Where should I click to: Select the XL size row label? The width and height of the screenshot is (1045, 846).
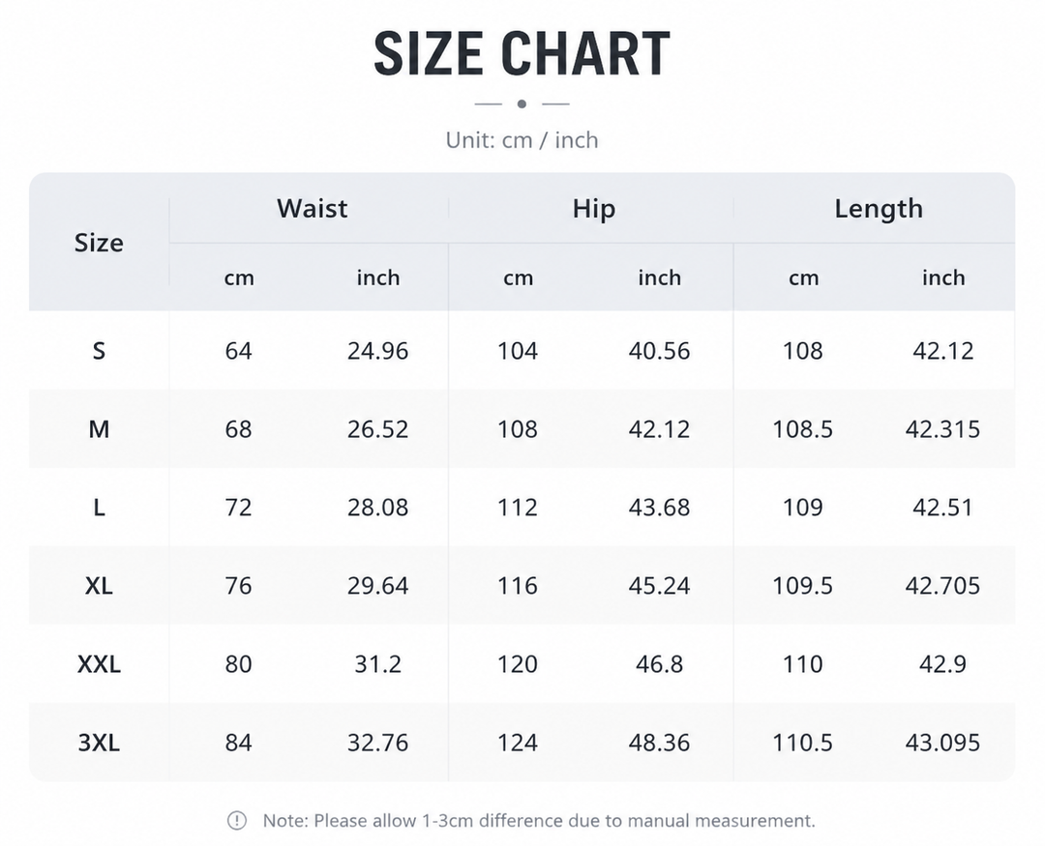[x=99, y=586]
